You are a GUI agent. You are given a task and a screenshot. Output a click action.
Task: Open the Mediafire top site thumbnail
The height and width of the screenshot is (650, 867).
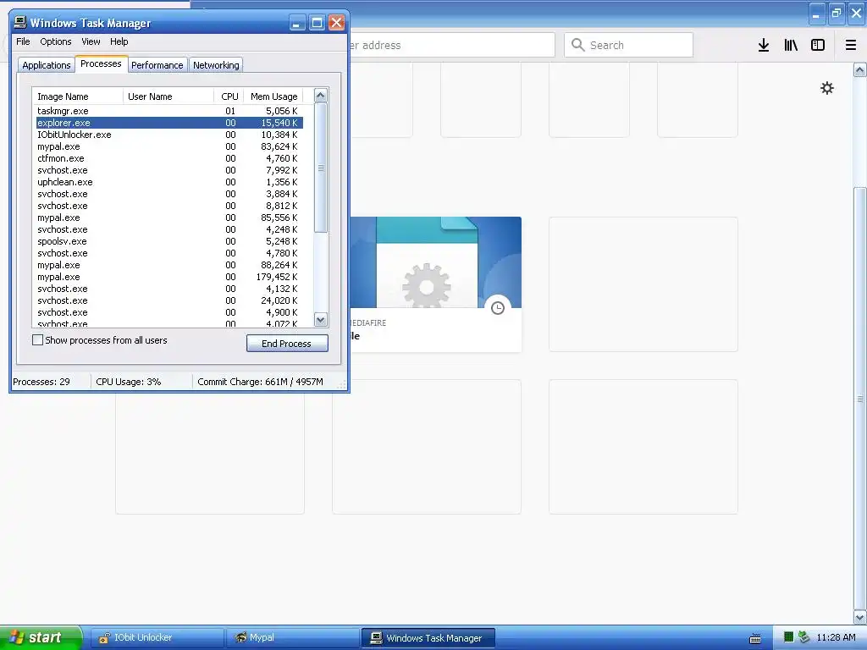(436, 284)
